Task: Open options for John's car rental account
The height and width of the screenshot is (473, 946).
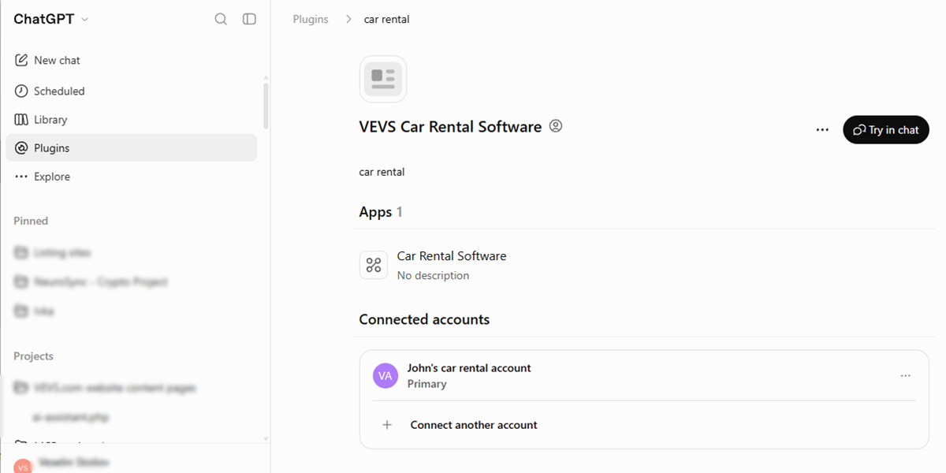Action: [905, 376]
